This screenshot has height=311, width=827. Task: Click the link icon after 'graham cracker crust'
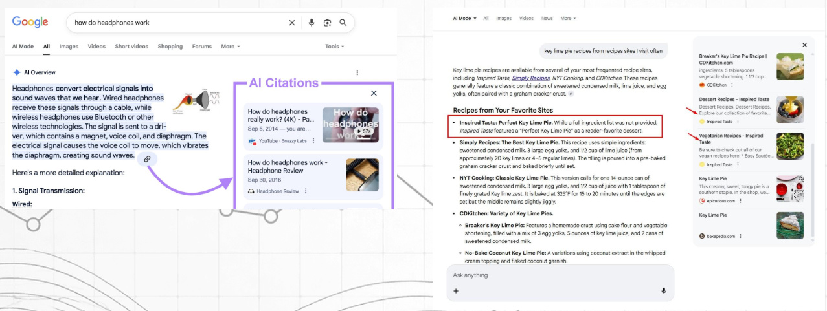tap(571, 94)
